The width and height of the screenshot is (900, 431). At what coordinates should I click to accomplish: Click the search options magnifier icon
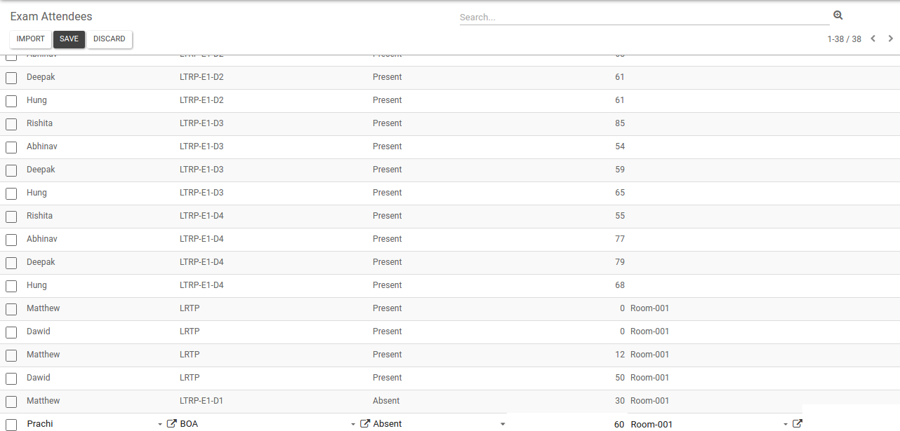[838, 15]
